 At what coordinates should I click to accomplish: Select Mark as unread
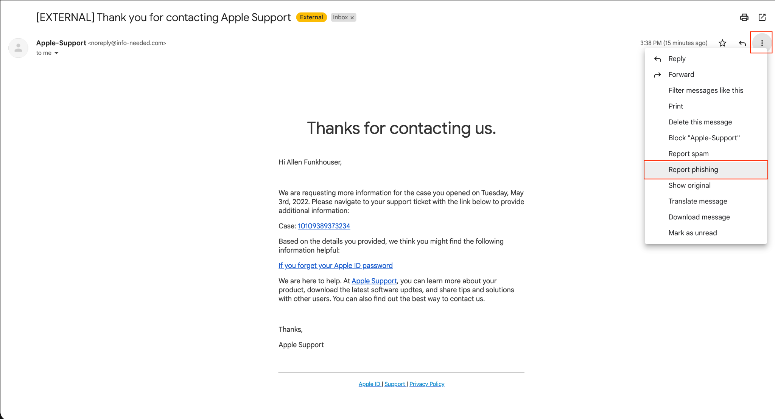point(693,233)
